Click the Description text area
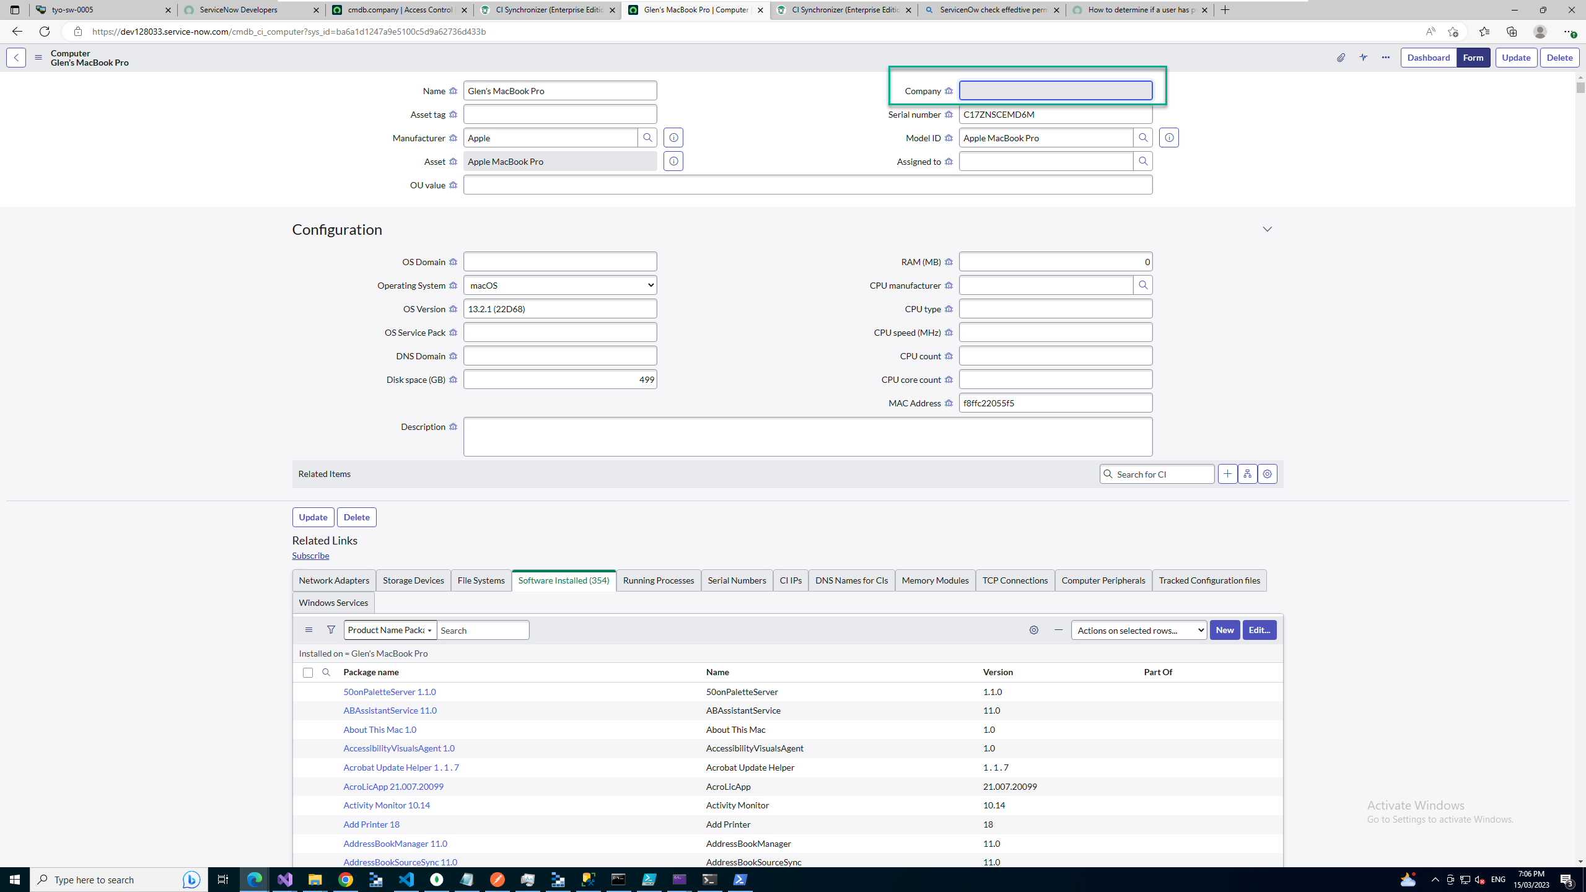This screenshot has height=892, width=1586. tap(808, 437)
